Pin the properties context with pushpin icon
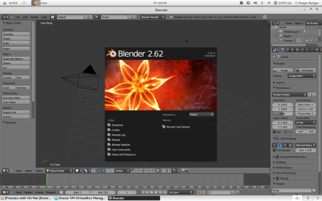This screenshot has height=201, width=322. pyautogui.click(x=274, y=57)
